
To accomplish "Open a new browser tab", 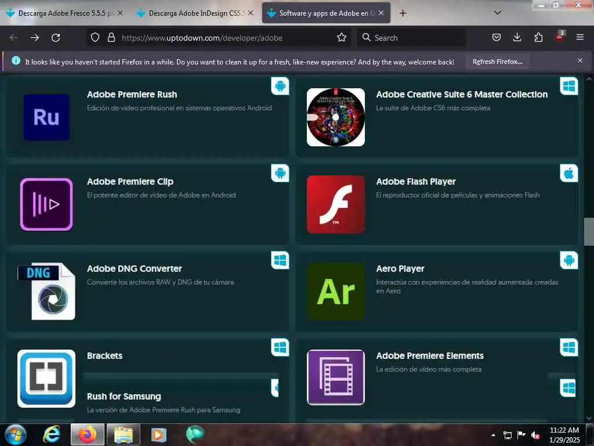I will tap(403, 13).
